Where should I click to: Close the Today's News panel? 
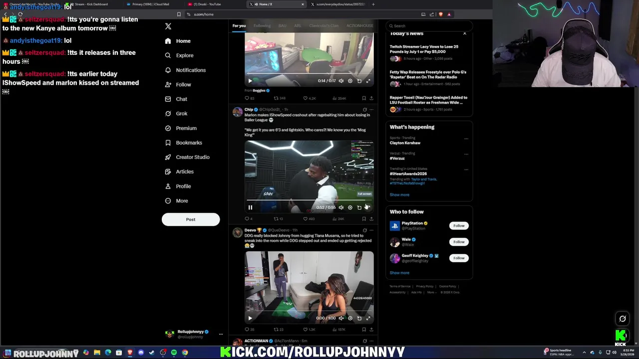[x=465, y=33]
